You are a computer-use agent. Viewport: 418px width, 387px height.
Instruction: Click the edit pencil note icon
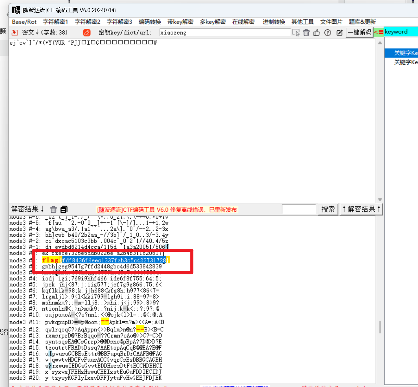tap(339, 32)
